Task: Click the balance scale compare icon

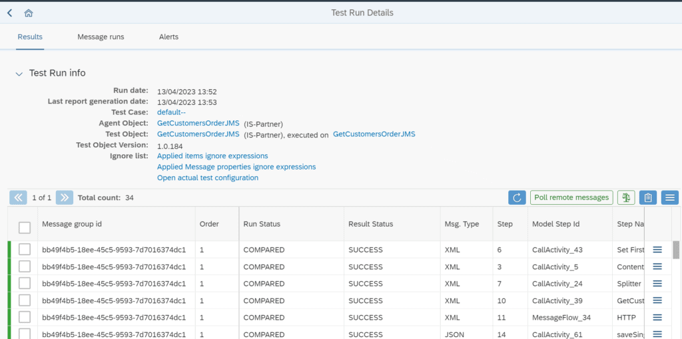Action: click(x=626, y=197)
